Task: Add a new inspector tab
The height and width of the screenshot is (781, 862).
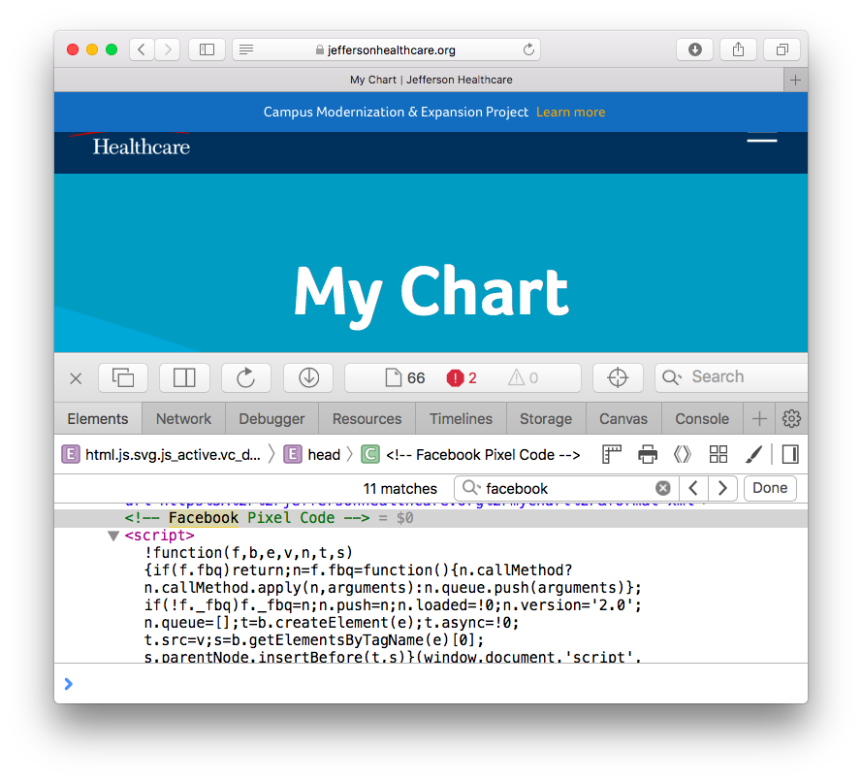Action: click(759, 419)
